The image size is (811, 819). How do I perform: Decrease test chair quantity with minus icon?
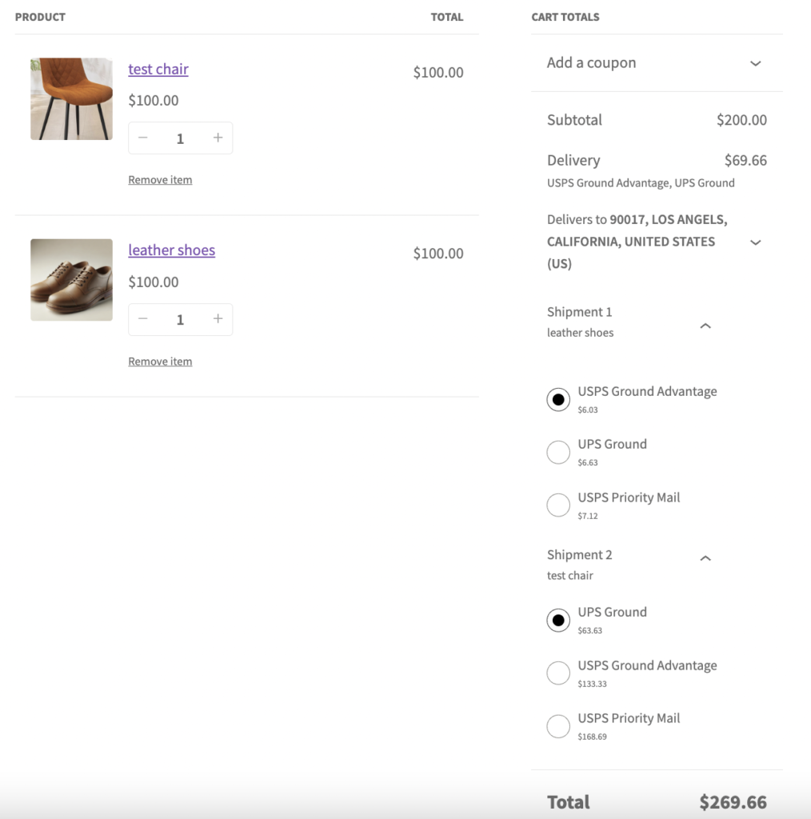click(x=143, y=138)
